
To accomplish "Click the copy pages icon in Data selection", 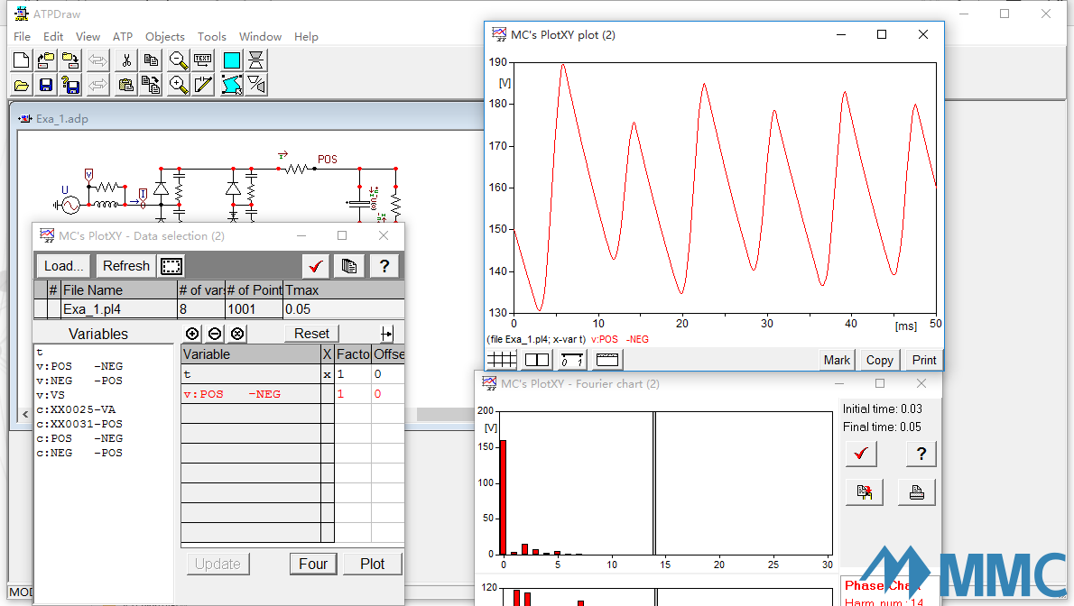I will tap(349, 266).
